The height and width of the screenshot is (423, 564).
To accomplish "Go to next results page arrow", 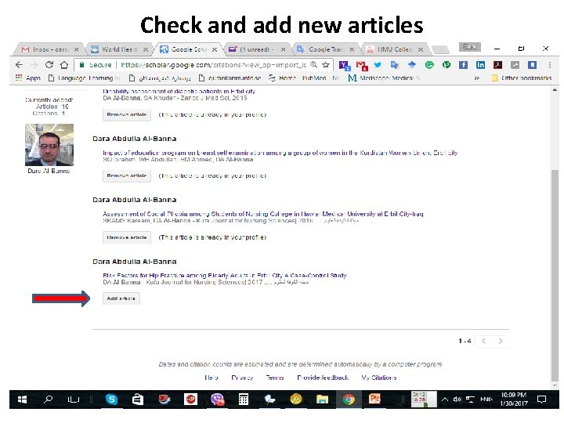I will click(501, 341).
